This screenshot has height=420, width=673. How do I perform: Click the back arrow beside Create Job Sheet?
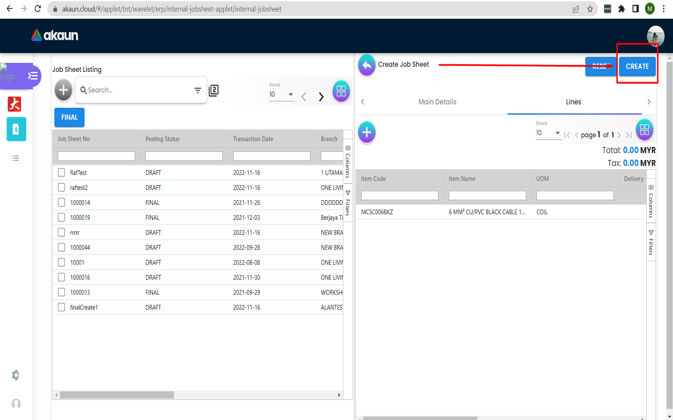coord(367,65)
